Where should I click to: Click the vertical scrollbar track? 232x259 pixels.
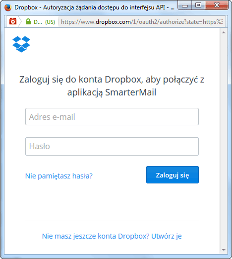coord(224,141)
